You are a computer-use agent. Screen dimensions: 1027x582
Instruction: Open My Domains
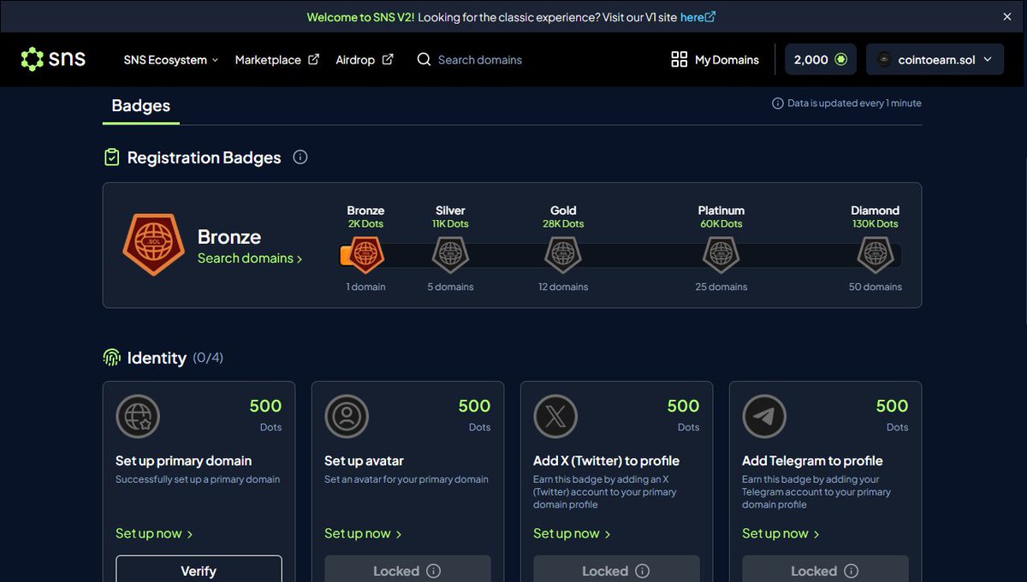715,60
